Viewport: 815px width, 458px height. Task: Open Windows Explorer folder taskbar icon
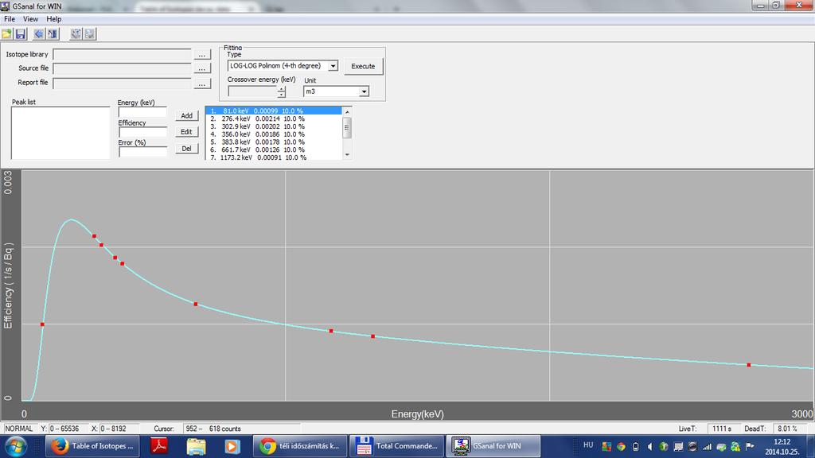click(x=196, y=446)
